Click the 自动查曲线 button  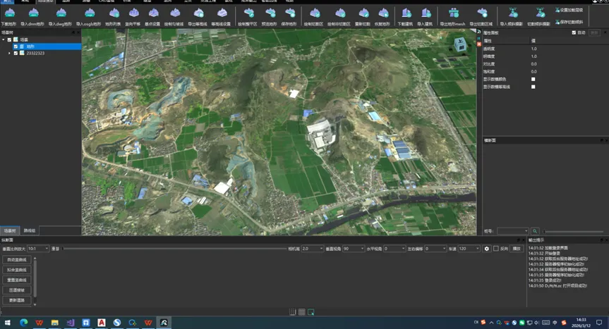pos(17,260)
